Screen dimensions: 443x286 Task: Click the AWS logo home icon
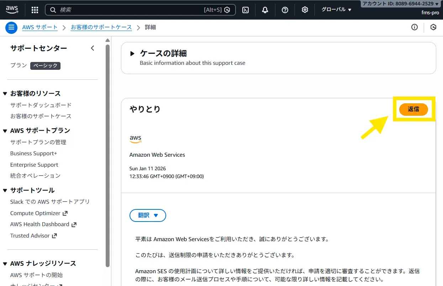pyautogui.click(x=12, y=10)
